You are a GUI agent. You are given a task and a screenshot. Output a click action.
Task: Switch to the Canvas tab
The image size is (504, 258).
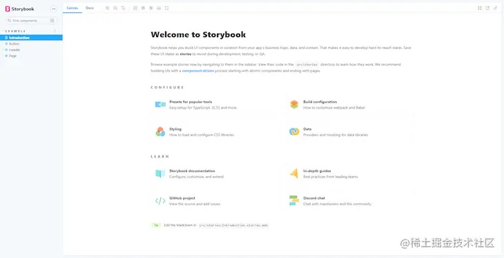click(72, 8)
